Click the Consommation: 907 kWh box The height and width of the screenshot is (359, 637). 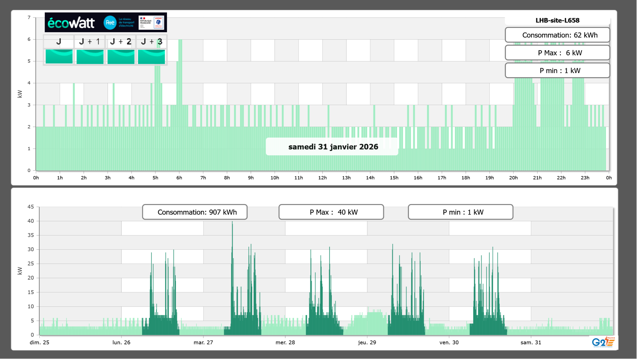[x=195, y=212]
